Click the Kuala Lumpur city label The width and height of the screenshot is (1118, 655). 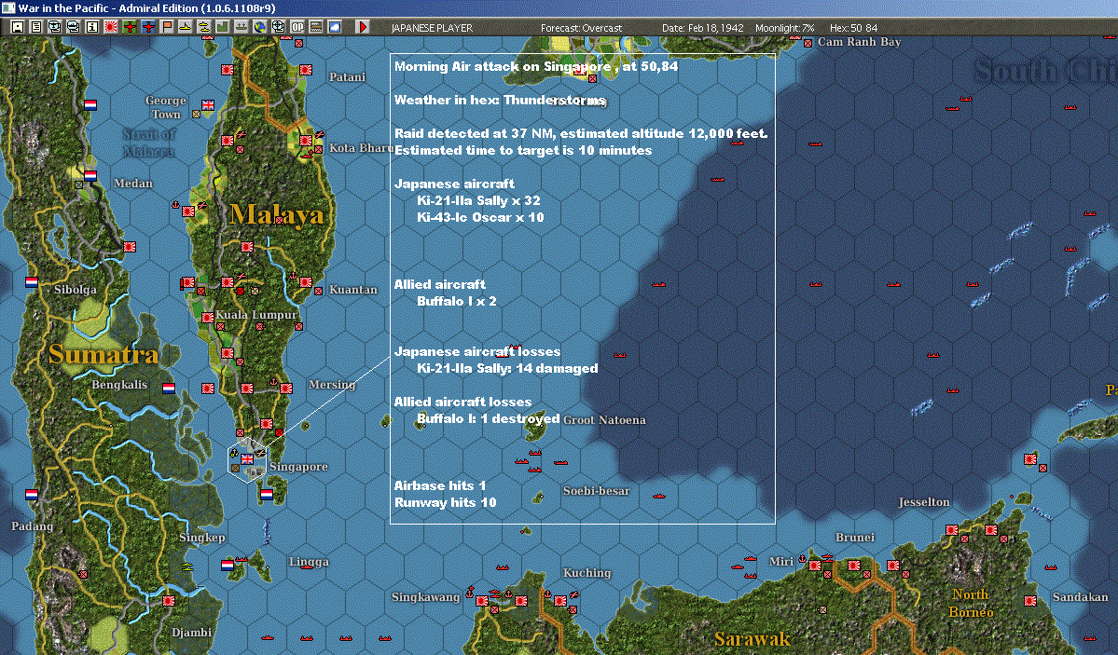(256, 315)
